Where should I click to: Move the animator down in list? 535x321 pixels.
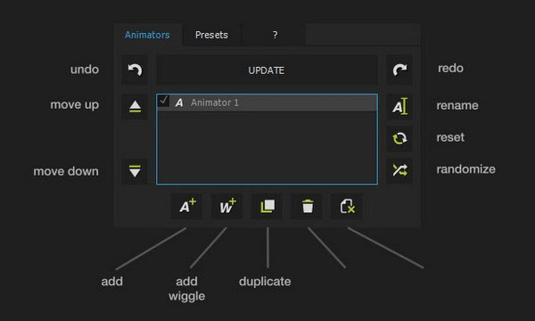[135, 171]
